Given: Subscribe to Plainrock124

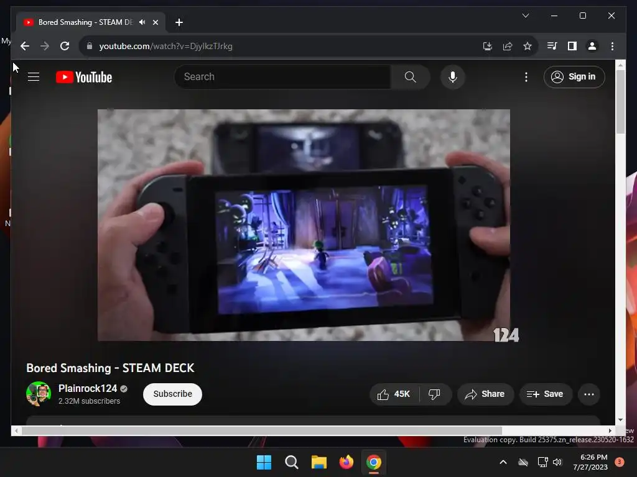Looking at the screenshot, I should tap(173, 394).
